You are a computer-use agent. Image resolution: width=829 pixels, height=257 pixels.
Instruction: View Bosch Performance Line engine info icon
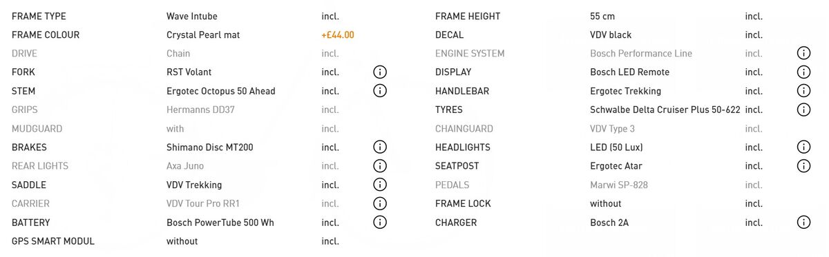[x=803, y=53]
